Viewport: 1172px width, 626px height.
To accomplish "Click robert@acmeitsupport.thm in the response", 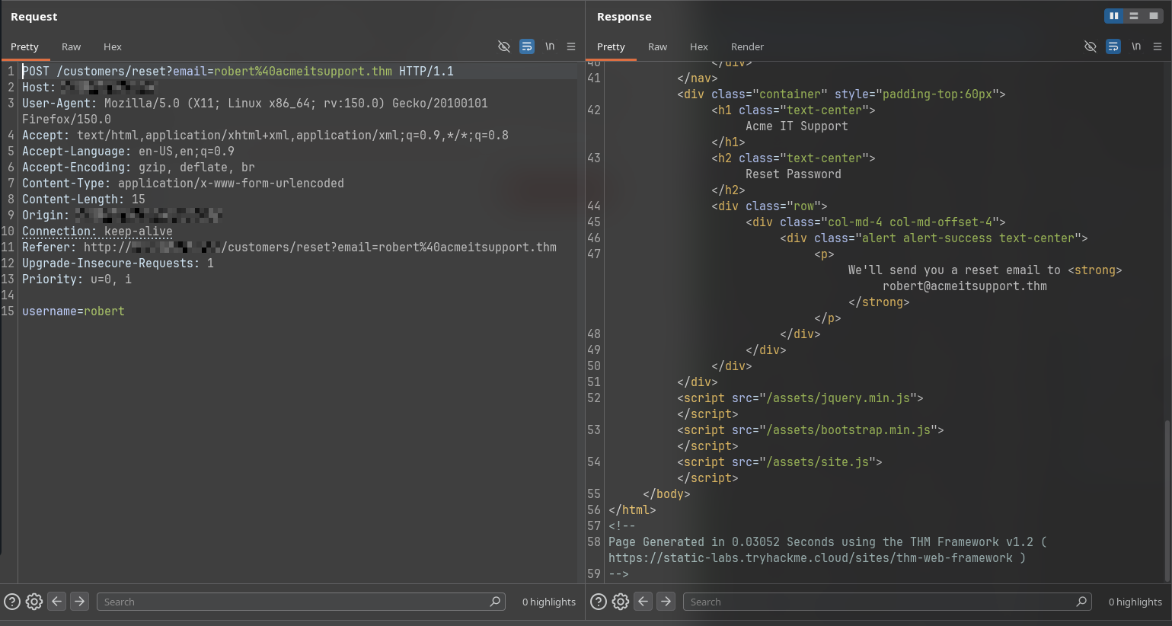I will [965, 286].
